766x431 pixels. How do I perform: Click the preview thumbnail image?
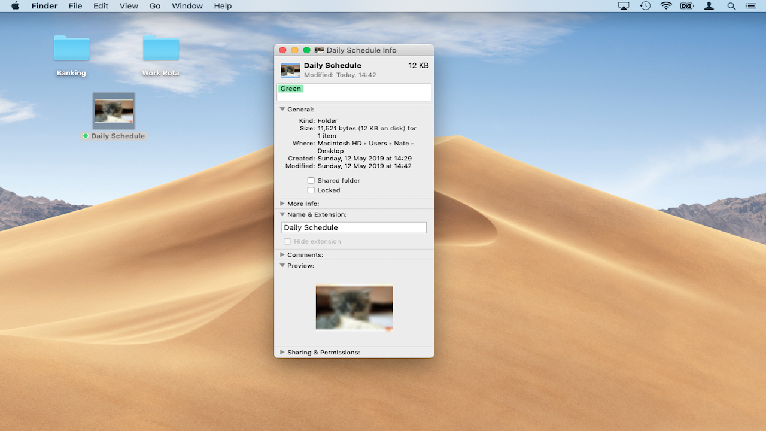tap(354, 307)
